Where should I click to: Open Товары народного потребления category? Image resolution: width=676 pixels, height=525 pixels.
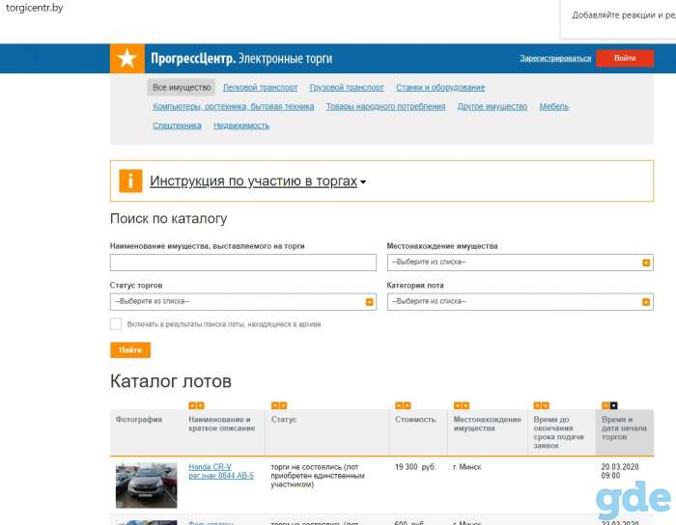click(385, 106)
